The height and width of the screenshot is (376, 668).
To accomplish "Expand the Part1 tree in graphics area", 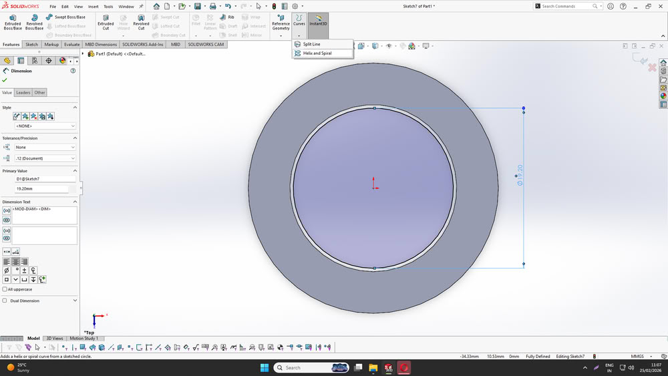I will [x=83, y=53].
